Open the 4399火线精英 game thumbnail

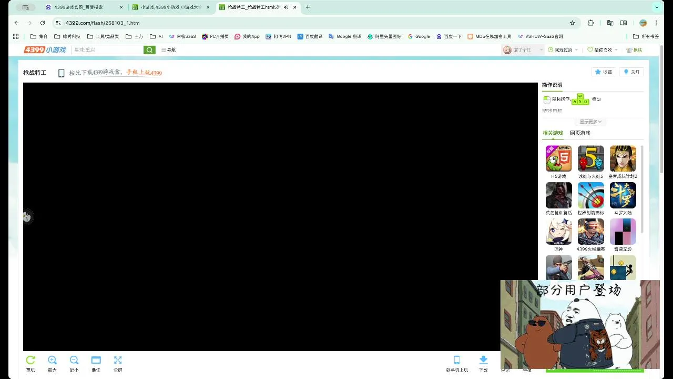coord(590,232)
